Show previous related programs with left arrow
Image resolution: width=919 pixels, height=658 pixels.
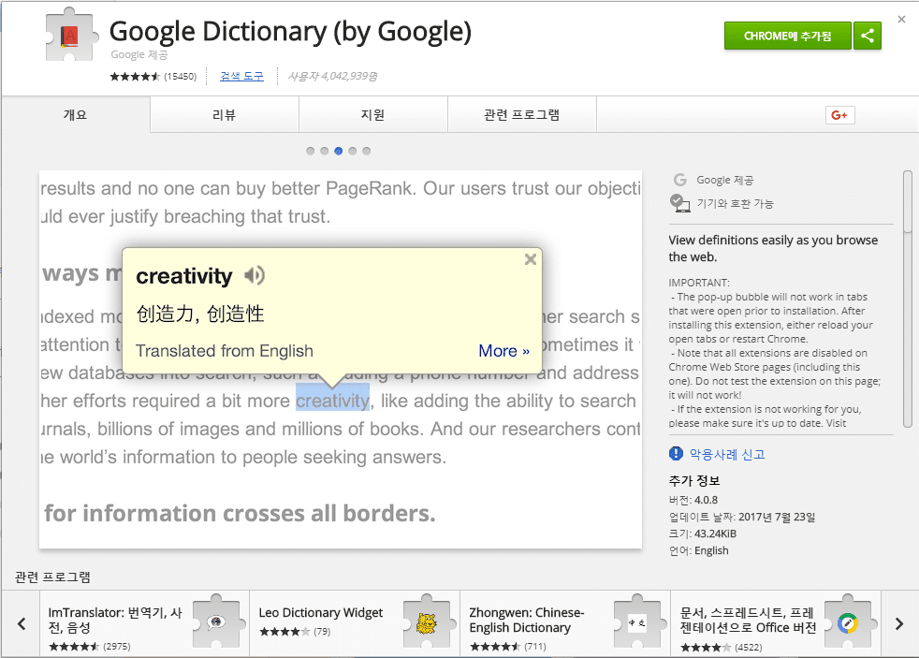click(x=22, y=624)
